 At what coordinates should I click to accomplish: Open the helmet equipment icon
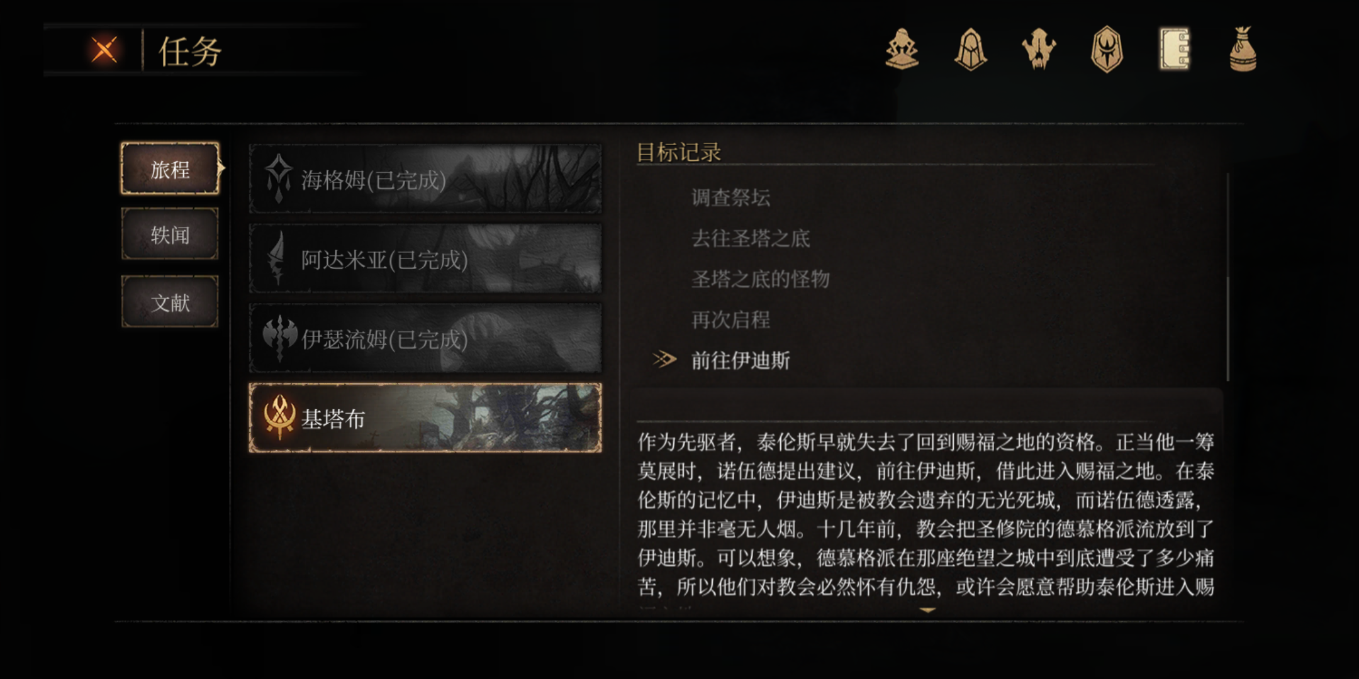[971, 49]
